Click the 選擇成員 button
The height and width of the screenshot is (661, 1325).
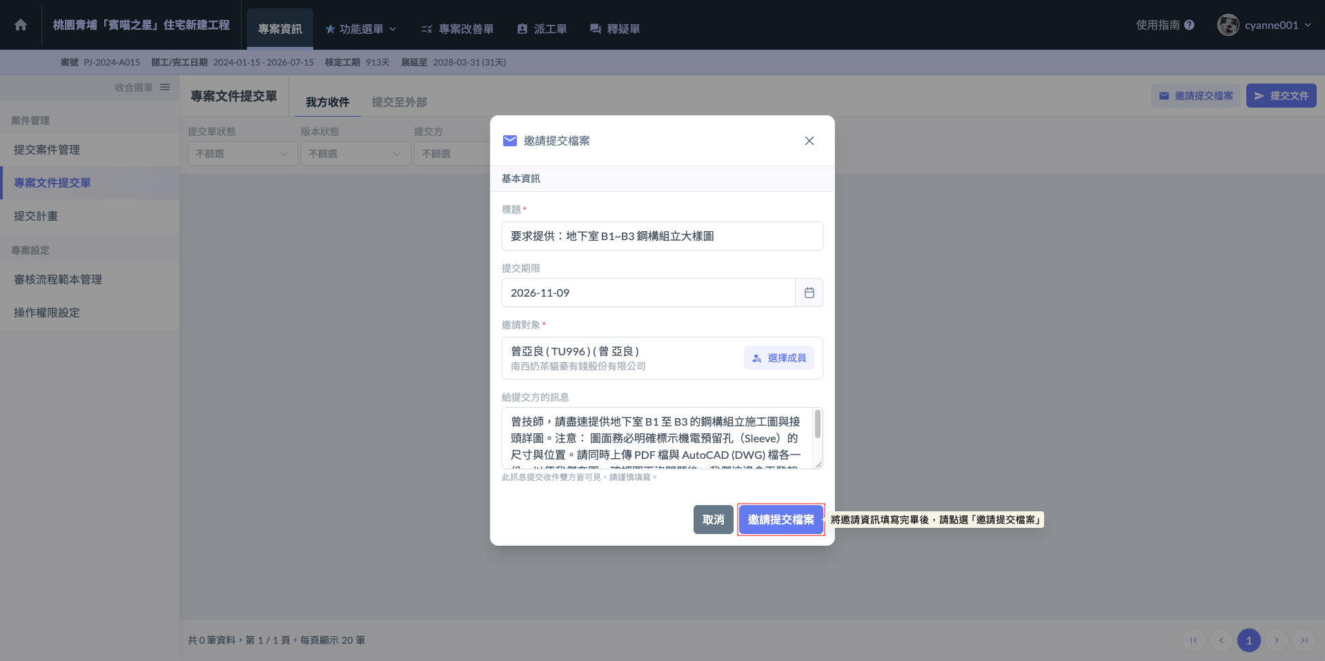tap(779, 358)
